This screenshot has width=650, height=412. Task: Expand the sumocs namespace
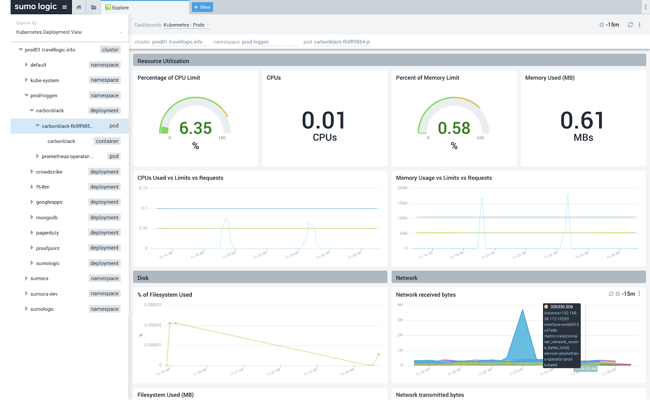26,278
